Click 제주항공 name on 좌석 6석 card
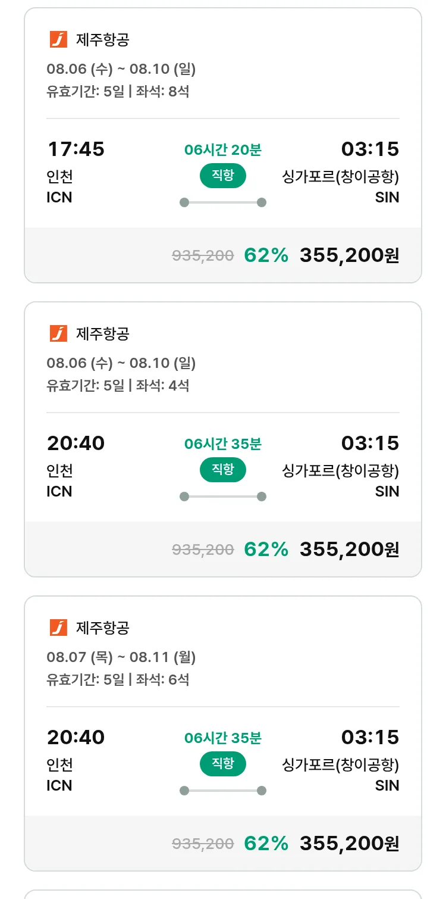 point(102,628)
